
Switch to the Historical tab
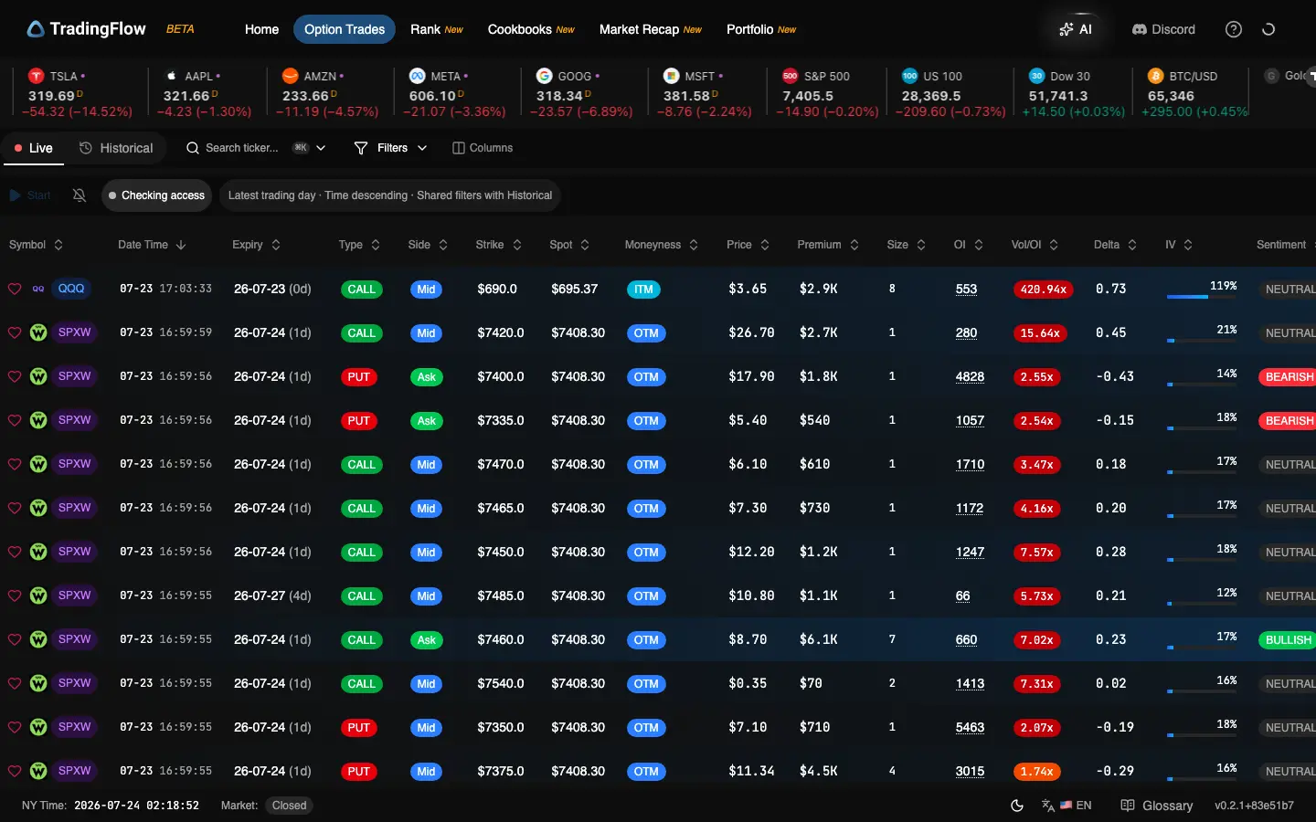coord(116,148)
